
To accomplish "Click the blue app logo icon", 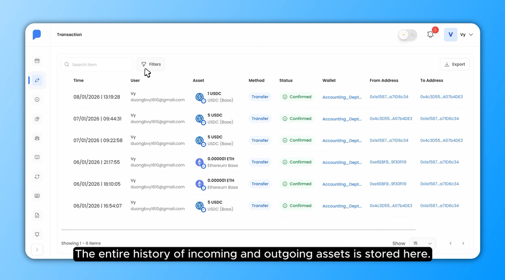I will 37,34.
